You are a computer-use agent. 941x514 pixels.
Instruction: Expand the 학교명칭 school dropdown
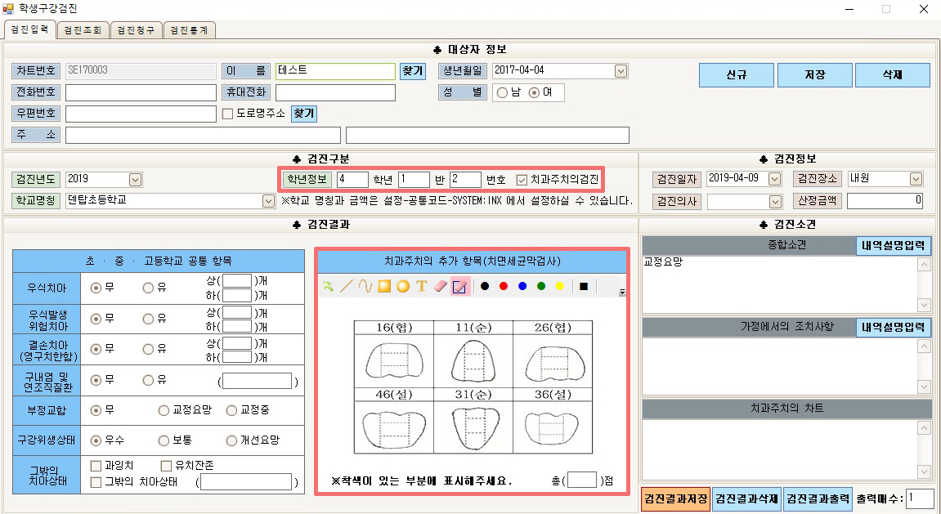tap(269, 201)
